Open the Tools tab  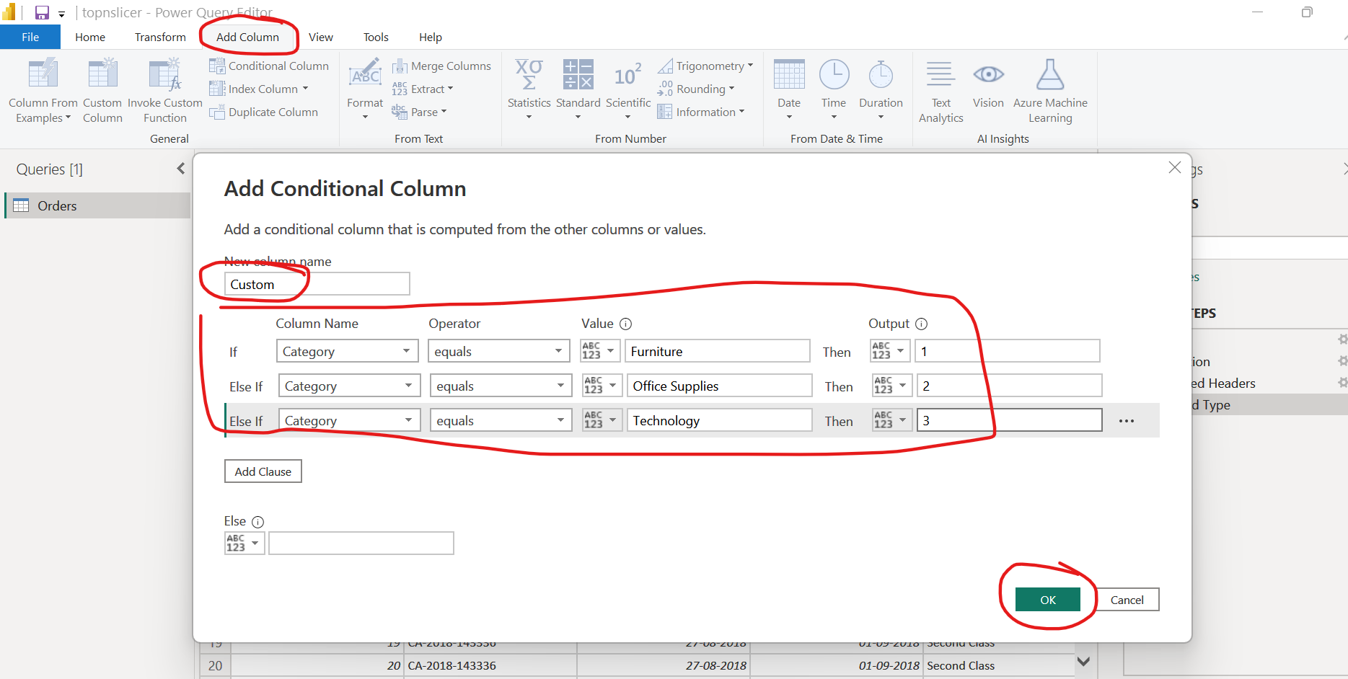376,37
